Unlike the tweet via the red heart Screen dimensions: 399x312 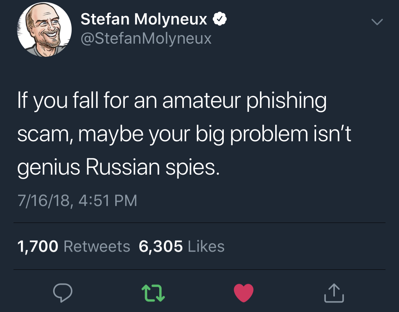pyautogui.click(x=244, y=293)
